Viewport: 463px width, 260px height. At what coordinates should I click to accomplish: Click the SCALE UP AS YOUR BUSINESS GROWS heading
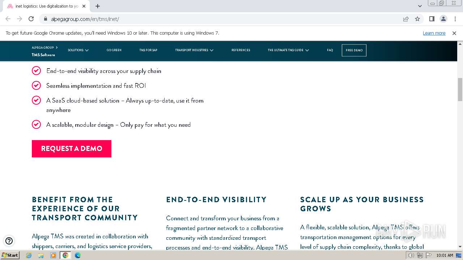(362, 204)
